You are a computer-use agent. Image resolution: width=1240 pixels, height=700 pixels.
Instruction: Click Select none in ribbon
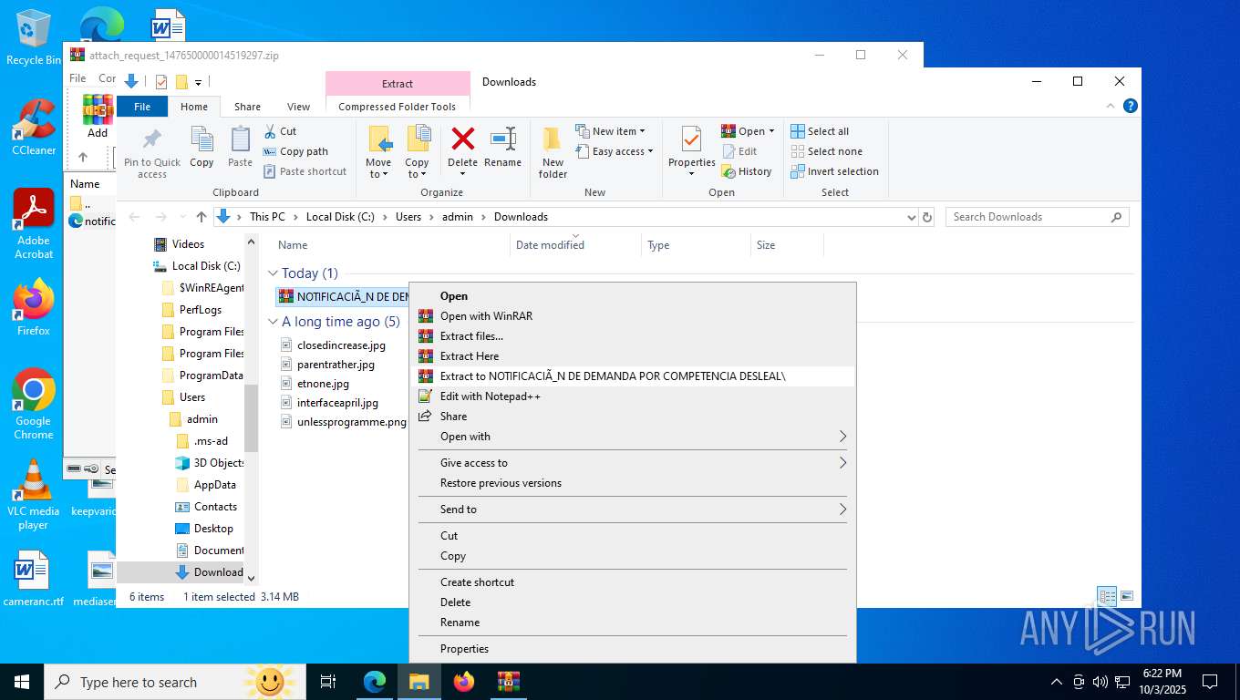pos(826,151)
